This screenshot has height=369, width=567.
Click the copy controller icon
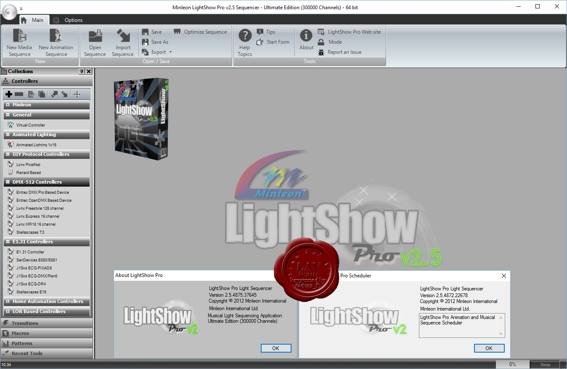42,94
